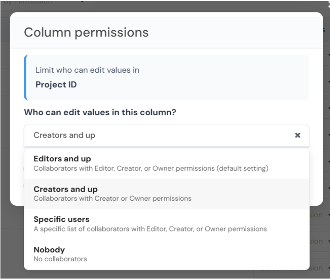Set column editing to "Nobody"
Screen dimensions: 330x279
coord(49,250)
